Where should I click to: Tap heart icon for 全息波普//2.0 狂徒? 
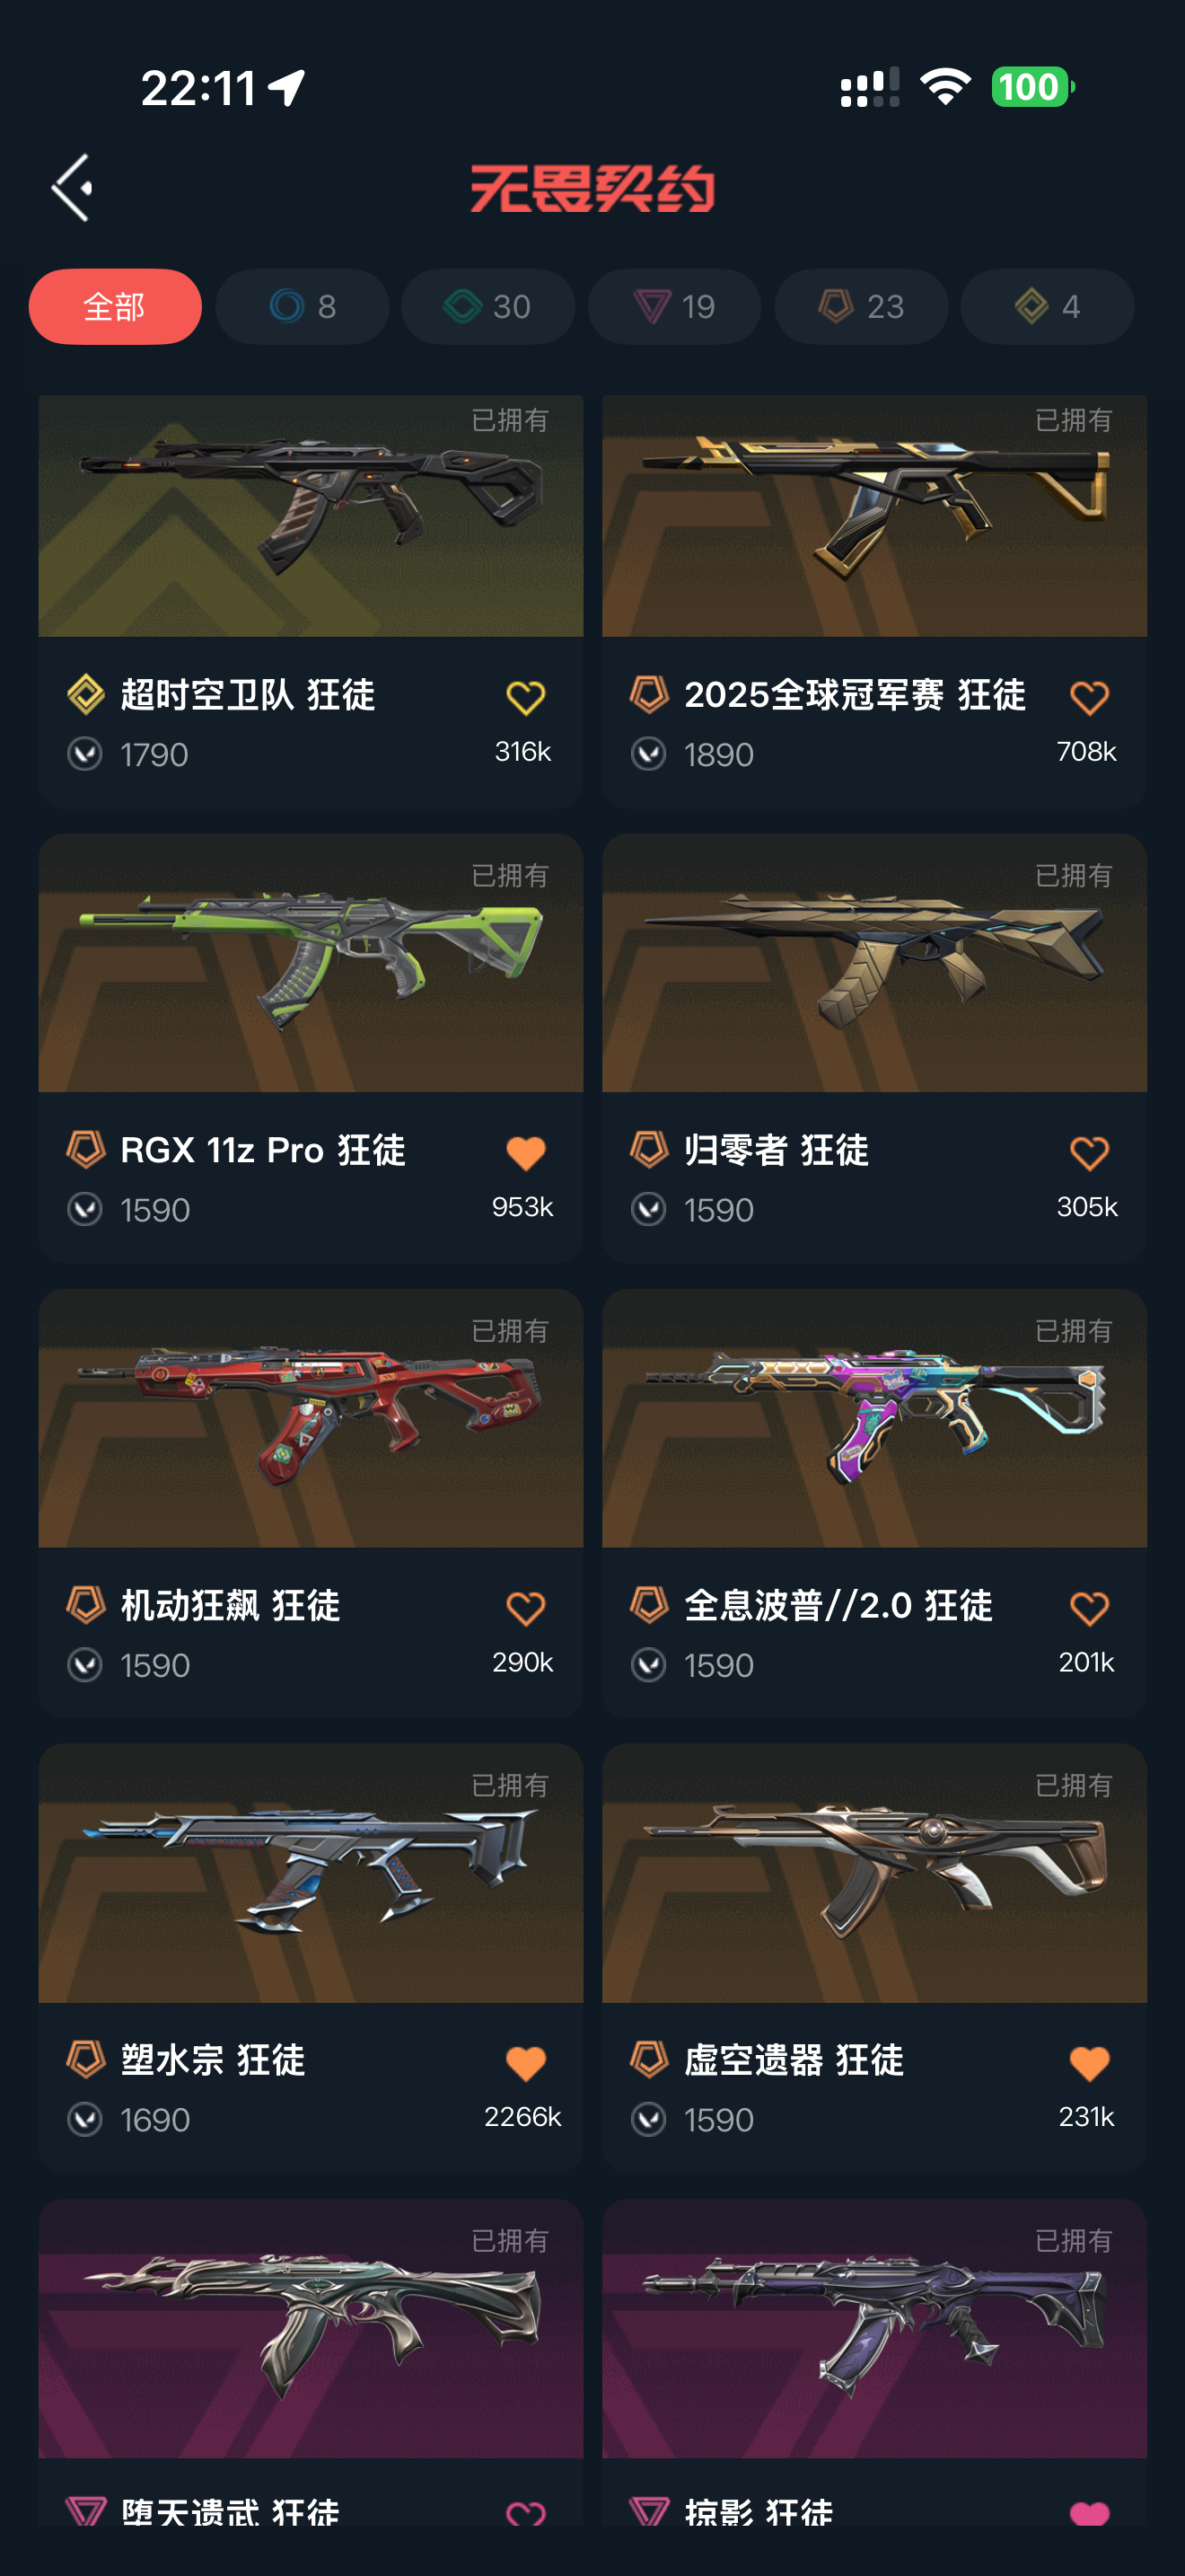pyautogui.click(x=1089, y=1608)
